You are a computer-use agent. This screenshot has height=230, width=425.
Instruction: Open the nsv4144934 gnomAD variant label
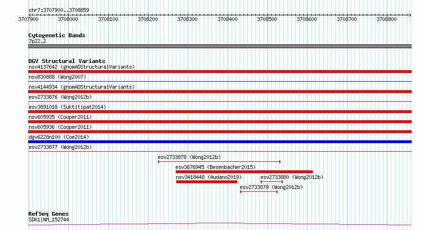click(82, 87)
